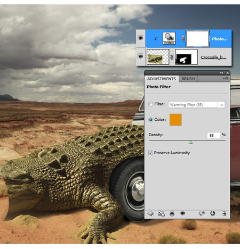Switch to the BRUSH tab
The height and width of the screenshot is (249, 240).
188,79
